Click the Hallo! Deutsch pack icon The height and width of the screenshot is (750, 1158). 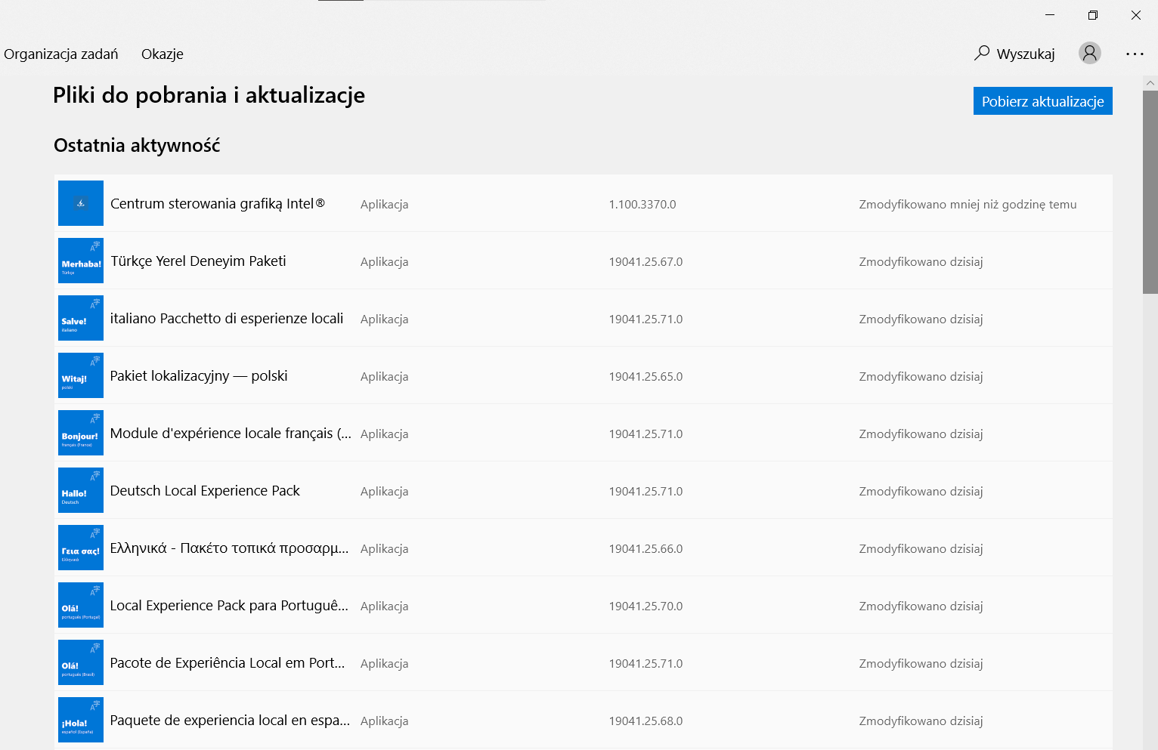[x=81, y=490]
